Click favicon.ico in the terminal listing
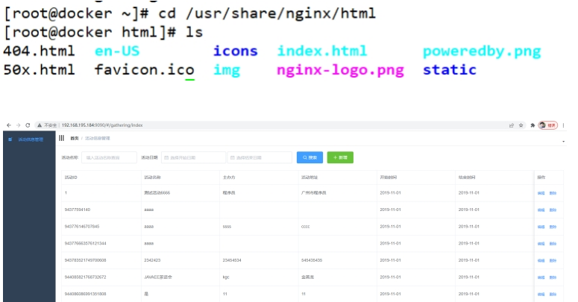Viewport: 578px width, 302px height. pyautogui.click(x=145, y=69)
